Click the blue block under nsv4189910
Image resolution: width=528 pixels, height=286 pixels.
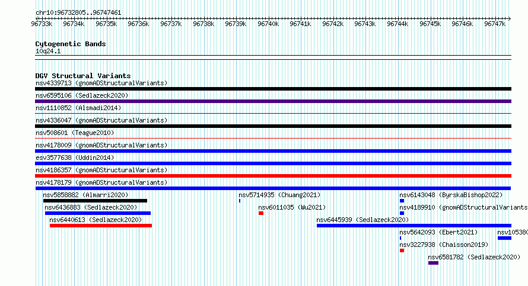402,213
